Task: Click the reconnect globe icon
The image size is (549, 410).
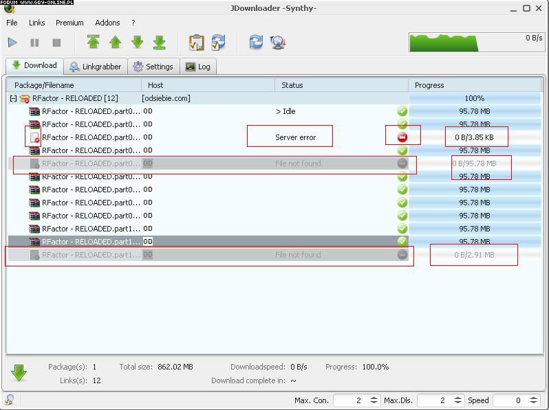Action: pyautogui.click(x=278, y=43)
